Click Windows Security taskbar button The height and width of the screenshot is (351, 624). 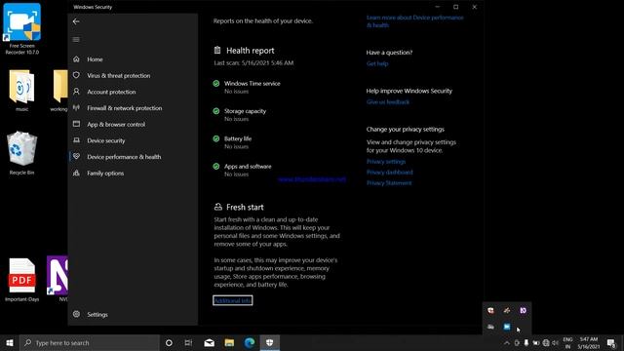(270, 342)
